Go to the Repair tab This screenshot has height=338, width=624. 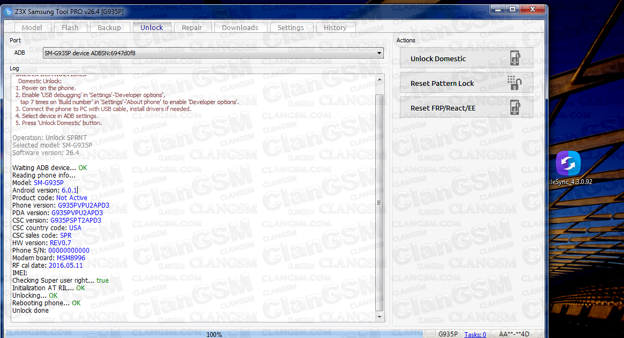pos(192,27)
